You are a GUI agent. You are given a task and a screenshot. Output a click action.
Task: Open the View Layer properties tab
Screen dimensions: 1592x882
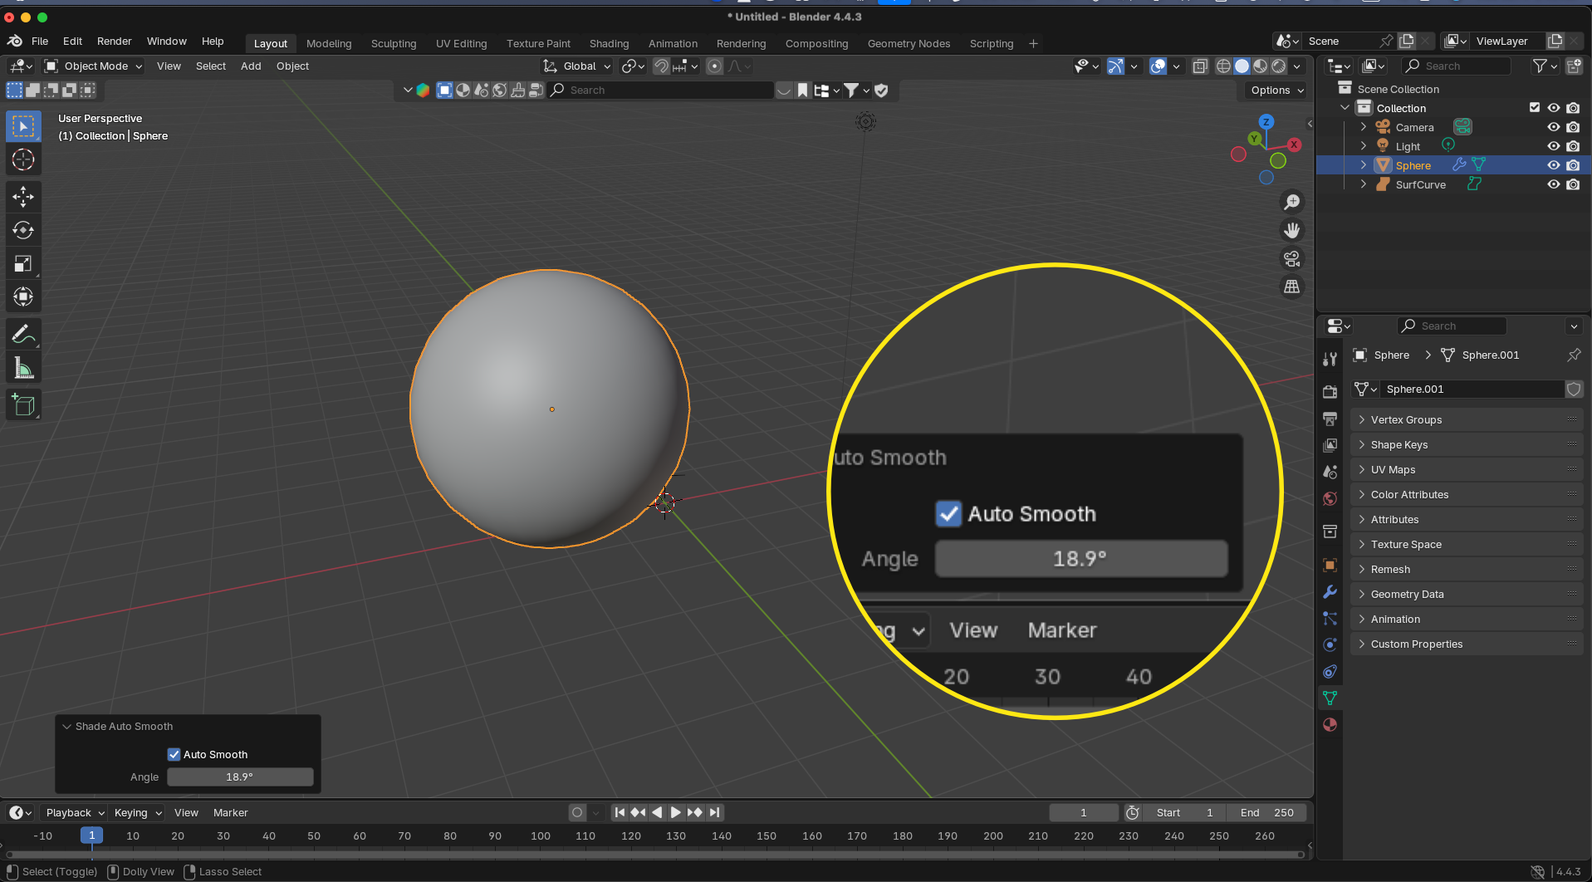[1330, 445]
